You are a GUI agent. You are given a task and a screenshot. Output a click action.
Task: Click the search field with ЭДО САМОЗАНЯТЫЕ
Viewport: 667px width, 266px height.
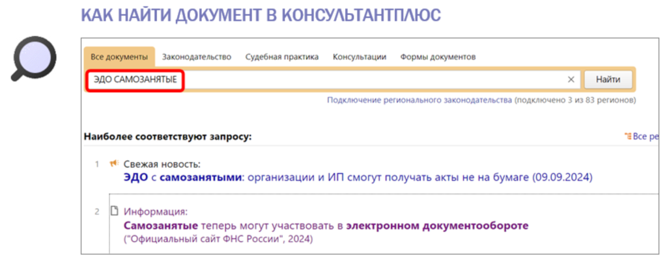tap(333, 79)
